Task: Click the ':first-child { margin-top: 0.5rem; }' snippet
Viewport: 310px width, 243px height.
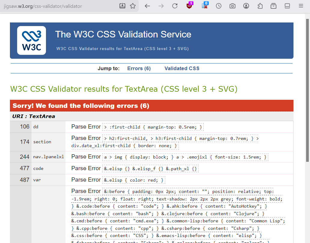Action: pos(153,127)
